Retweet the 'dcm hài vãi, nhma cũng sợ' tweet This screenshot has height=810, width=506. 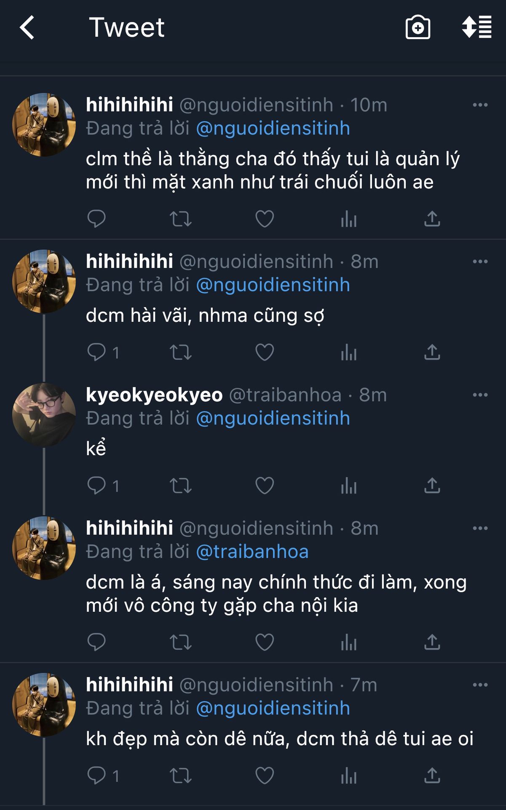tap(180, 352)
